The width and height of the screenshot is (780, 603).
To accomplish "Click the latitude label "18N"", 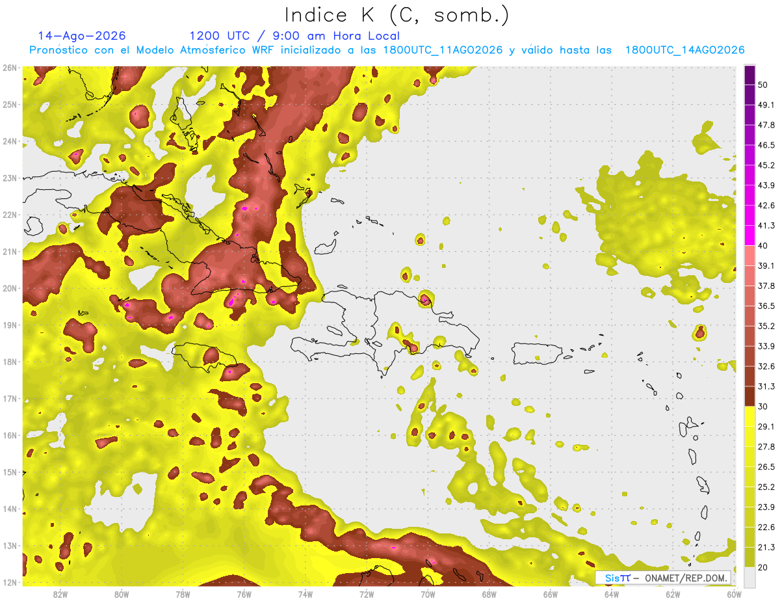I will point(9,362).
